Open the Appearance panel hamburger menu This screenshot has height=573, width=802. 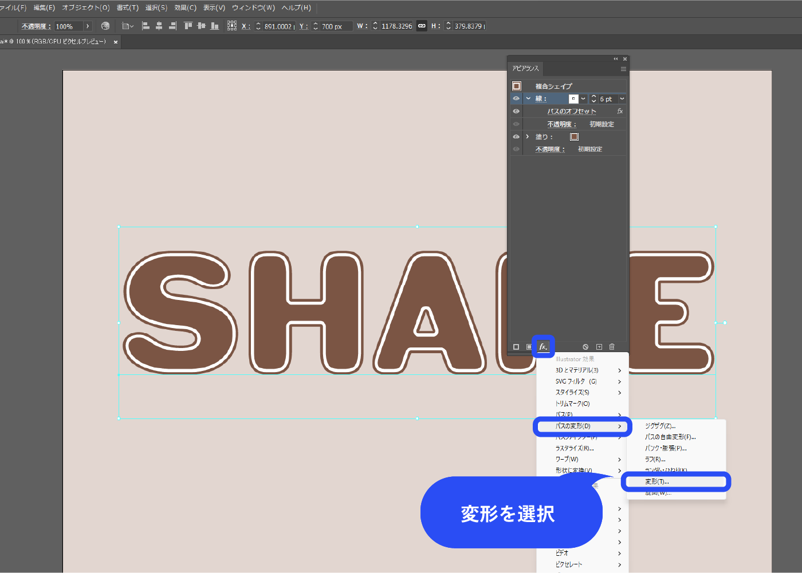tap(623, 69)
